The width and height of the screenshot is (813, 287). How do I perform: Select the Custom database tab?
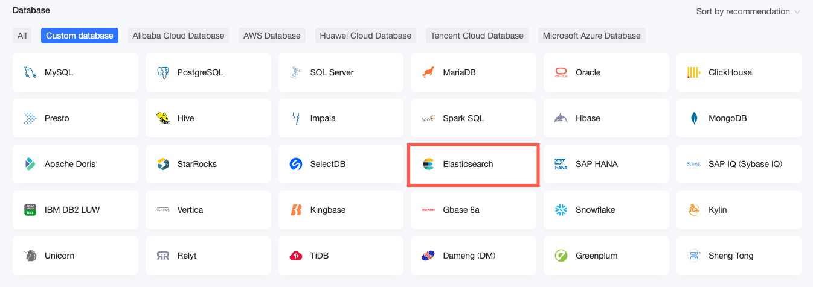[x=80, y=36]
